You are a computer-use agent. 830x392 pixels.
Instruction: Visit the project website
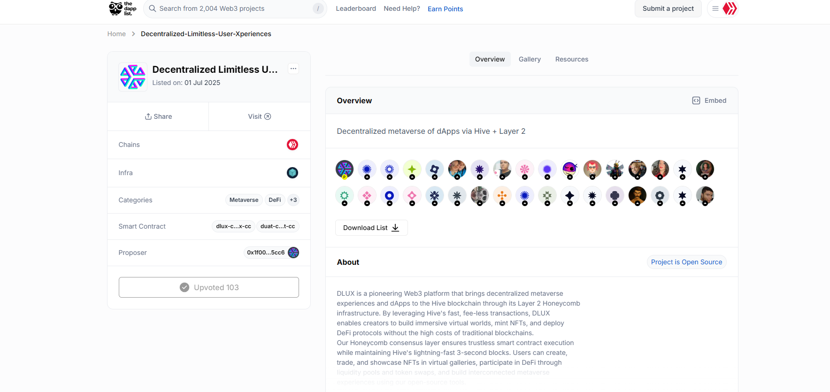260,116
